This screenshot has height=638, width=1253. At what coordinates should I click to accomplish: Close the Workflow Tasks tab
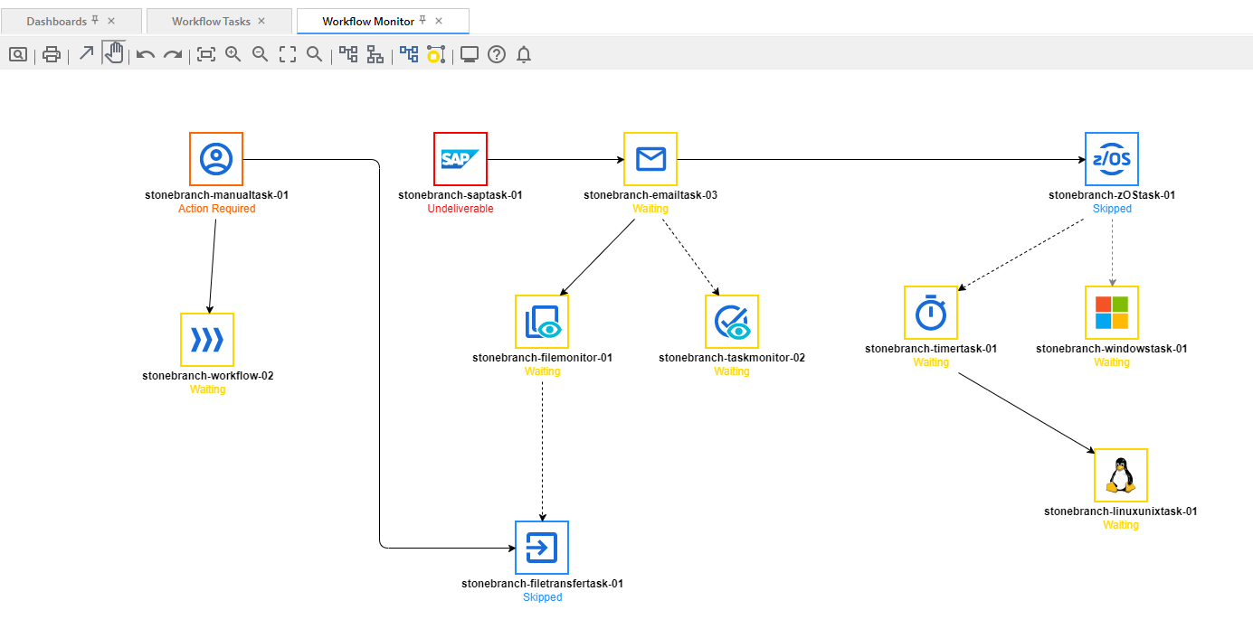pos(261,21)
